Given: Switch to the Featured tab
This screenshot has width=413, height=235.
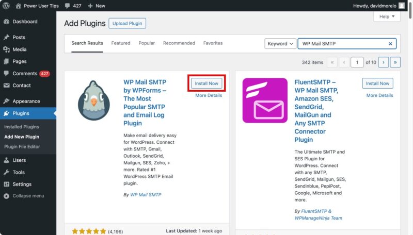Looking at the screenshot, I should point(121,43).
